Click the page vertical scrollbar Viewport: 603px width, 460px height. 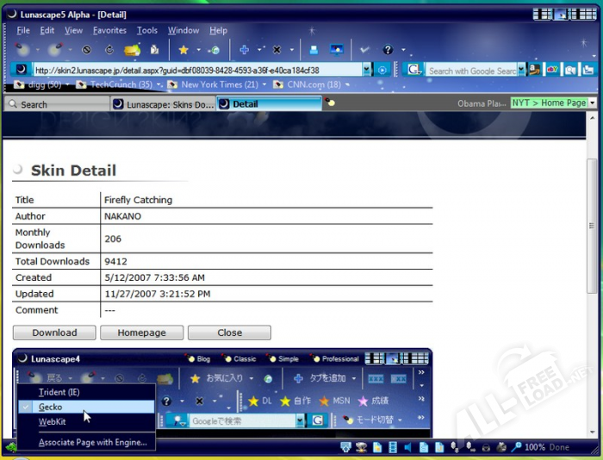pos(590,258)
